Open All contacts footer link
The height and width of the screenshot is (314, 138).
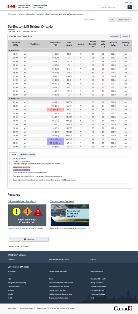coord(11,271)
